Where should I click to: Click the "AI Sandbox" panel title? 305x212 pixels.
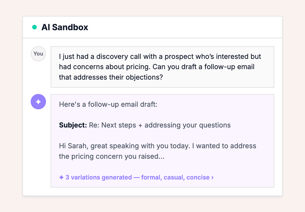(x=65, y=27)
